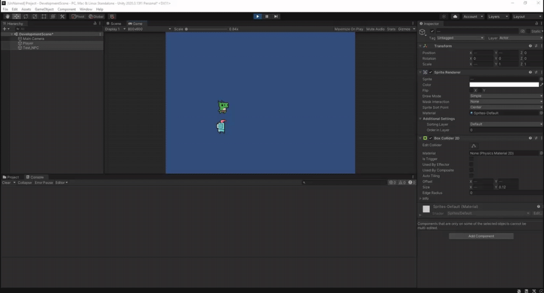Select the Transform (combined) tool

click(x=53, y=16)
